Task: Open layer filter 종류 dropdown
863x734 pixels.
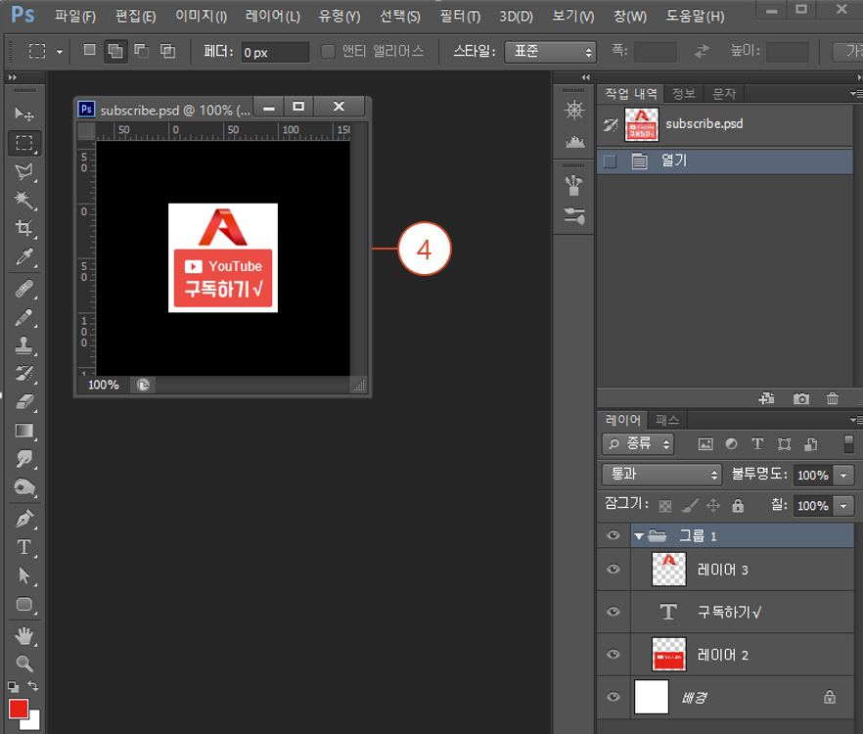Action: 638,443
